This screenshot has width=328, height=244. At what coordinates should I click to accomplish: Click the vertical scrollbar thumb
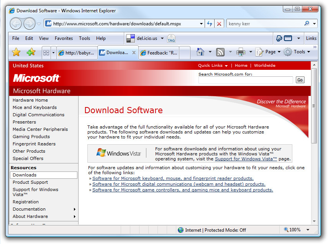coord(314,106)
